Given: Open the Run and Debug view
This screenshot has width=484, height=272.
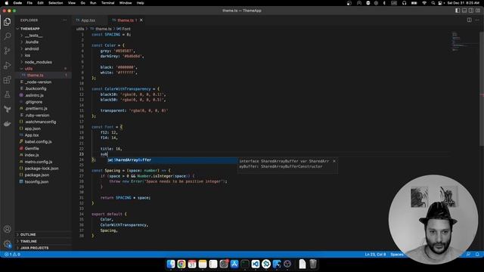Looking at the screenshot, I should (7, 66).
